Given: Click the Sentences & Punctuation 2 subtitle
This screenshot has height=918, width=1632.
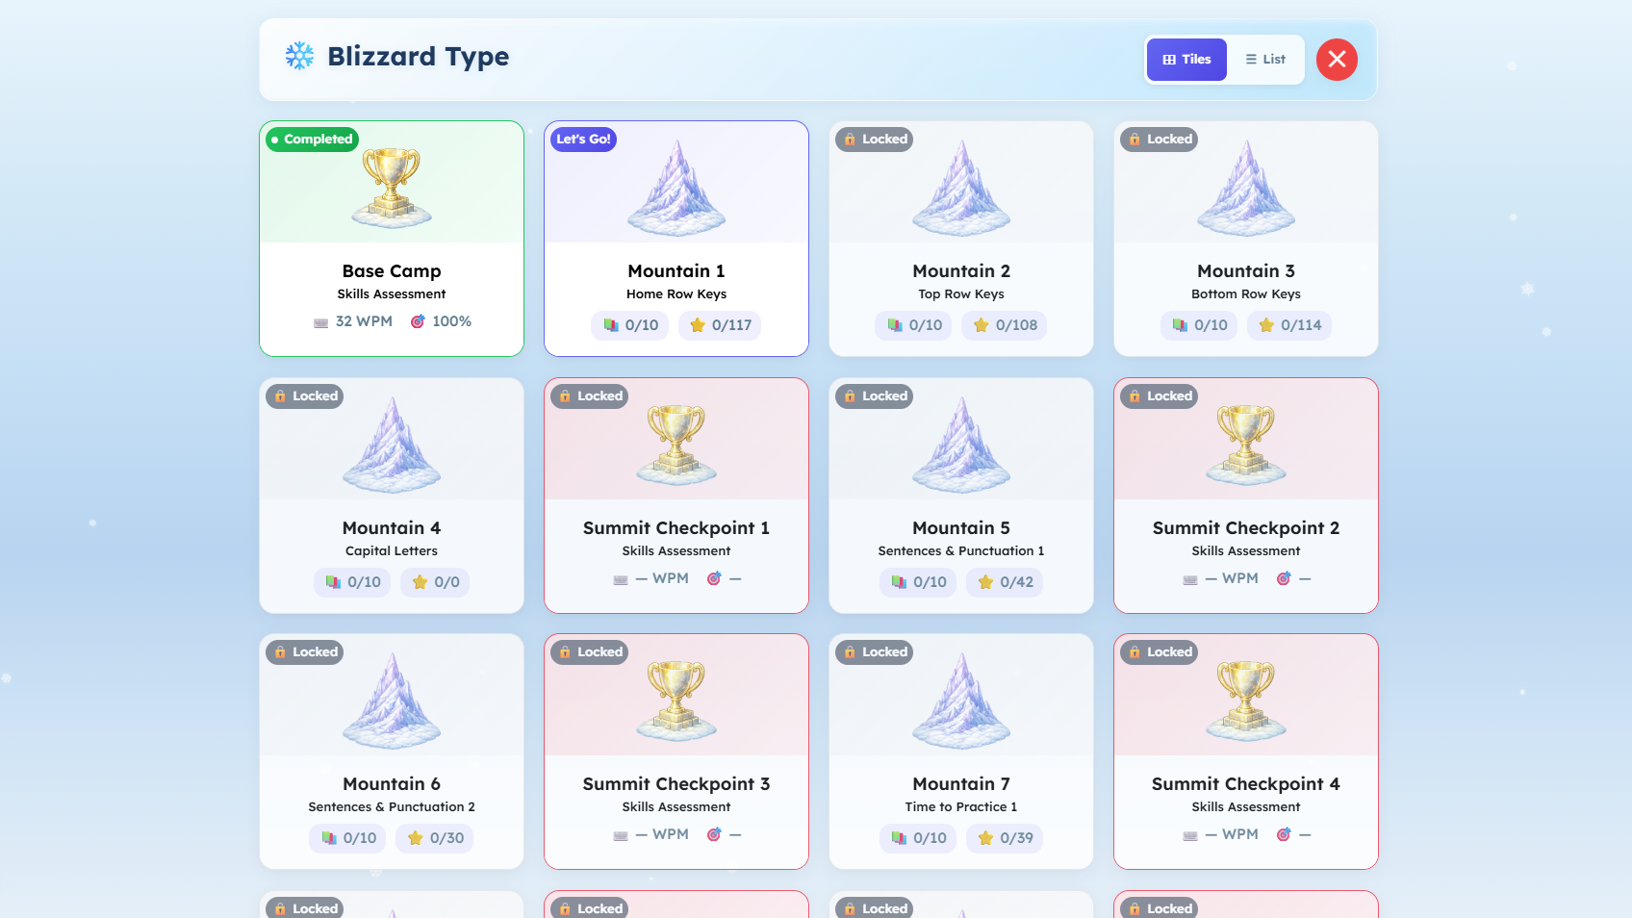Looking at the screenshot, I should click(392, 807).
